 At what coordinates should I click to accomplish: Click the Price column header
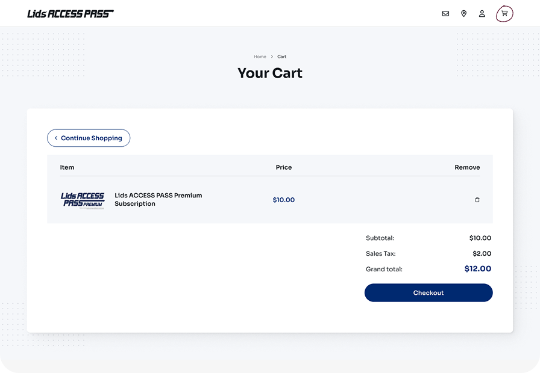tap(283, 167)
